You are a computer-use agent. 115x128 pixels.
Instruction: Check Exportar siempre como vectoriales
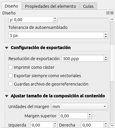tap(10, 76)
